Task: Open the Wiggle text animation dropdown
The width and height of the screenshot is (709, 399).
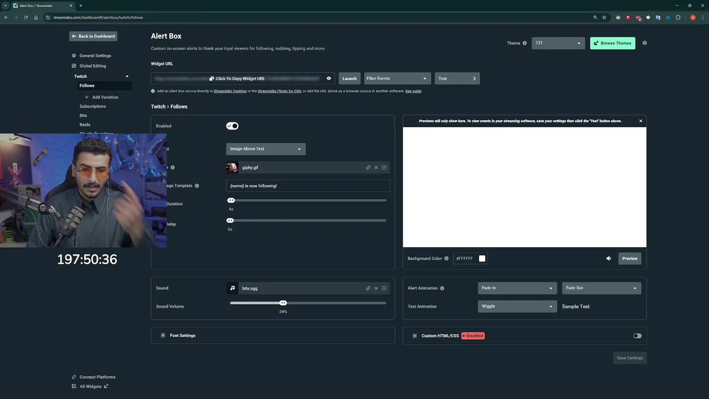Action: coord(517,306)
